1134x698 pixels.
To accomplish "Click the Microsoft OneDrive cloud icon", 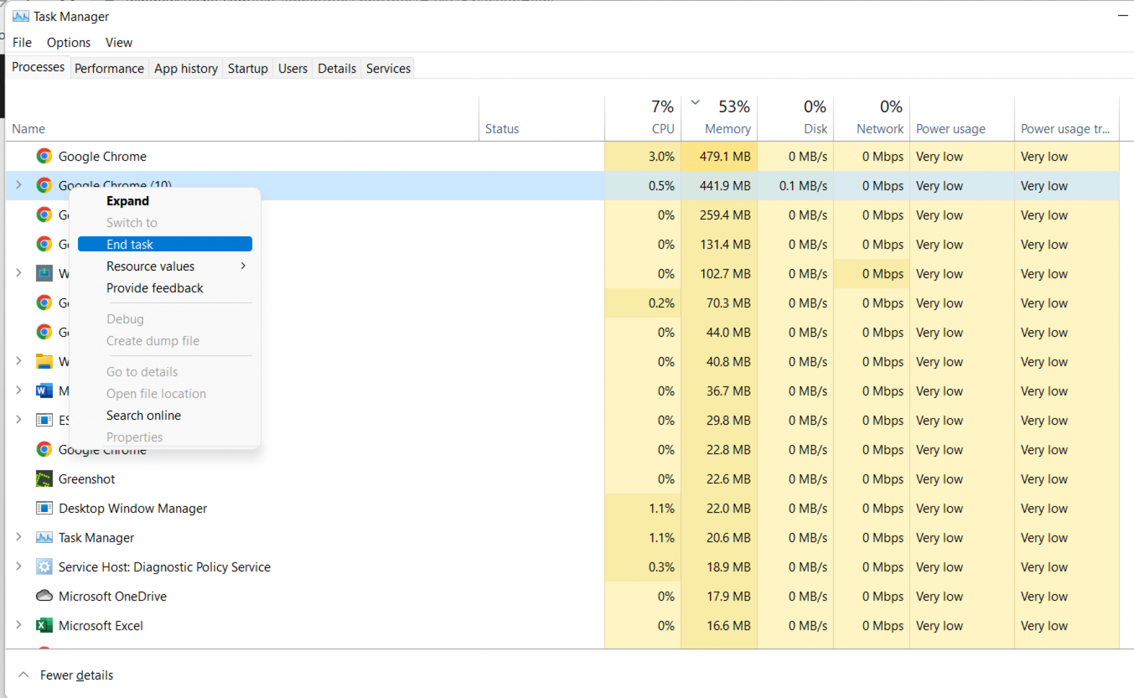I will pyautogui.click(x=44, y=596).
